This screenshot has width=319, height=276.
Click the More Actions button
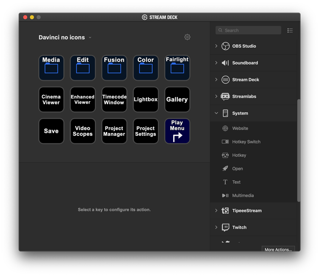pyautogui.click(x=278, y=249)
